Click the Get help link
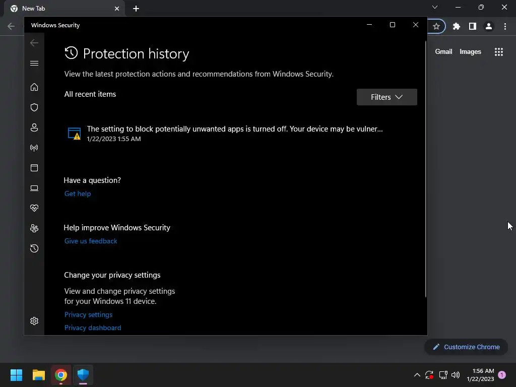 [x=78, y=193]
